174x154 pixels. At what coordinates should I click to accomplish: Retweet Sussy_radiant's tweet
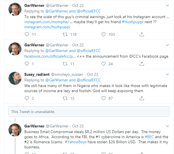pos(65,98)
